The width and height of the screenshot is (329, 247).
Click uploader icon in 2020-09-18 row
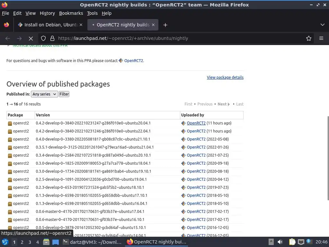[183, 163]
